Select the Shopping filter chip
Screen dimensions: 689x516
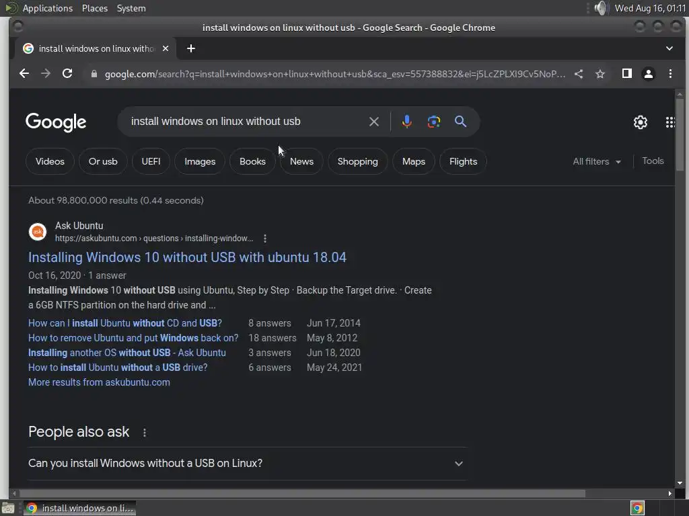coord(358,161)
